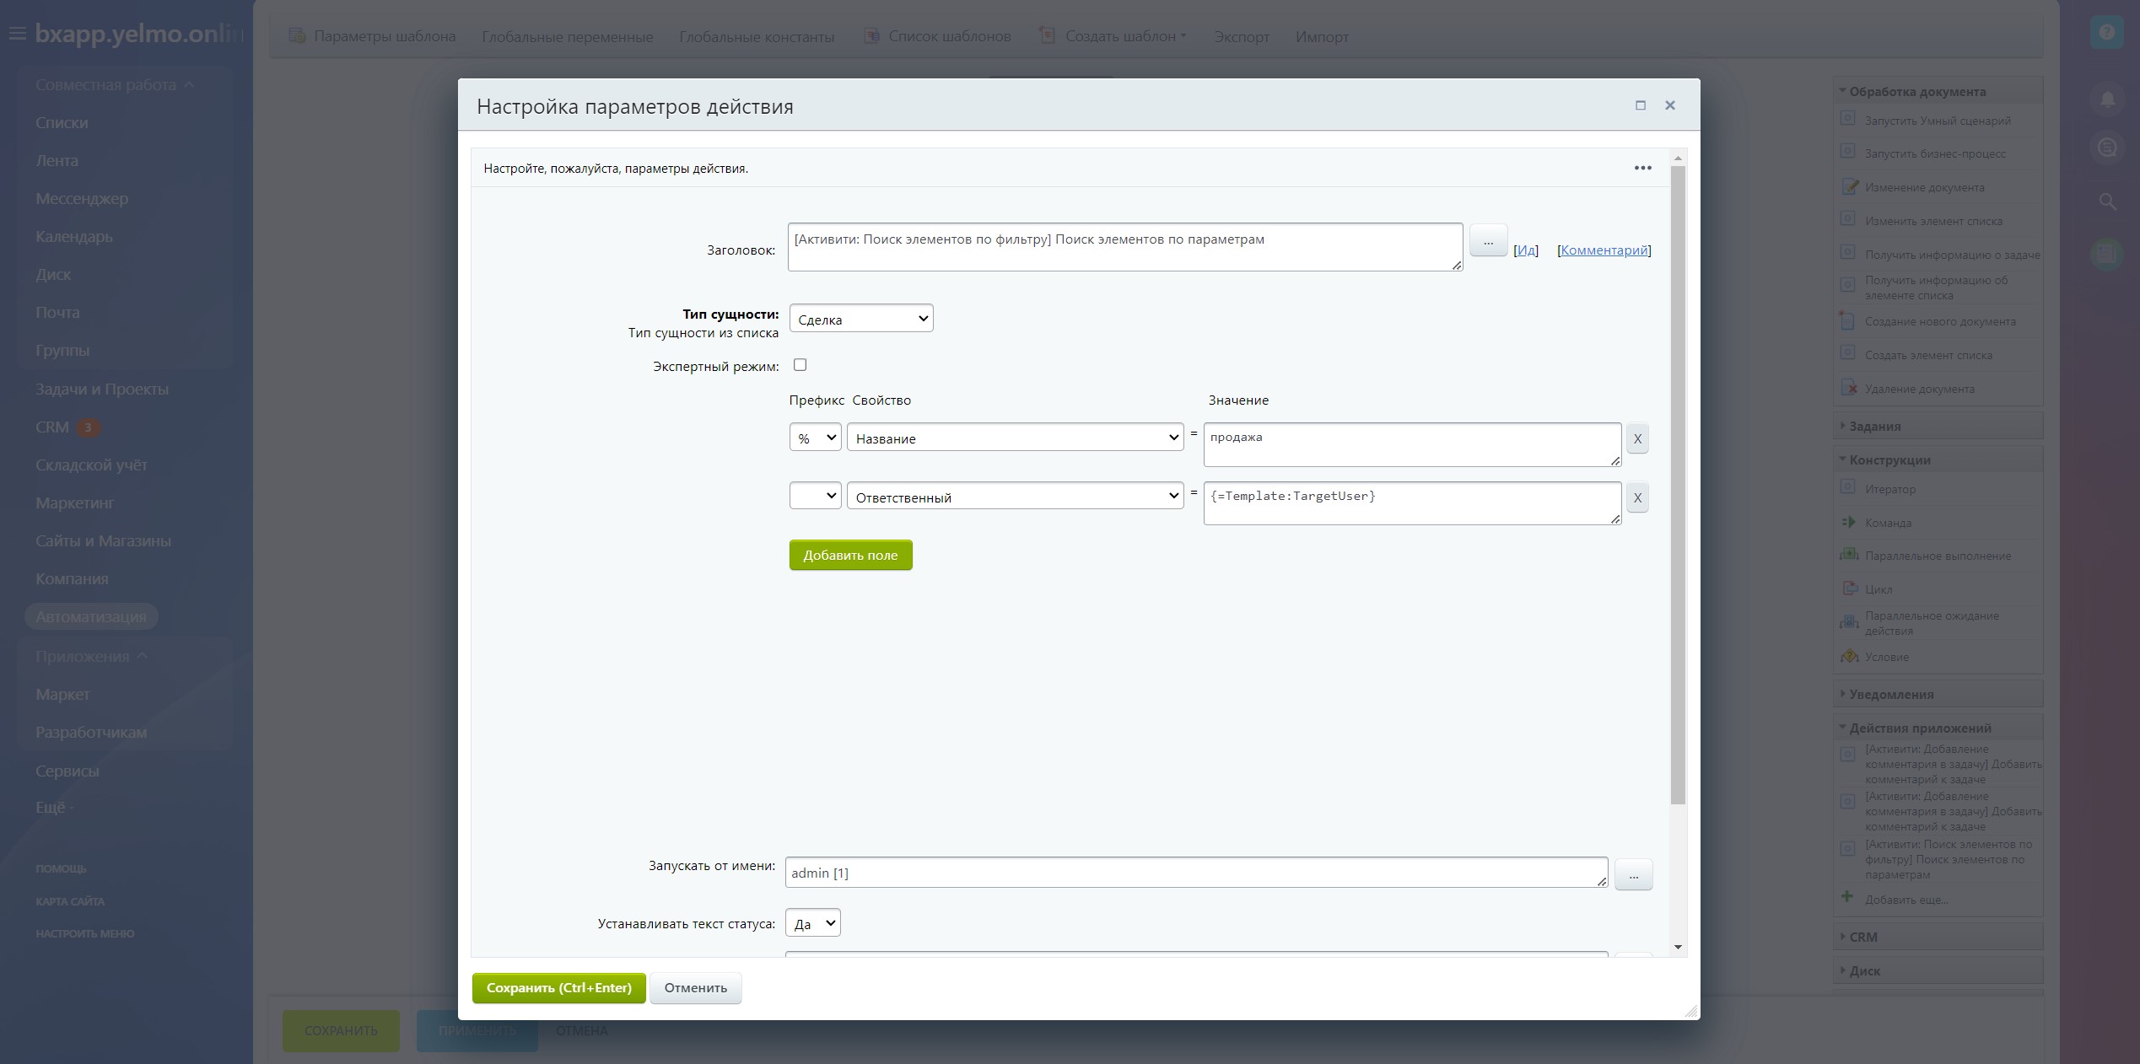Viewport: 2140px width, 1064px height.
Task: Click the продажа value input field
Action: pos(1410,444)
